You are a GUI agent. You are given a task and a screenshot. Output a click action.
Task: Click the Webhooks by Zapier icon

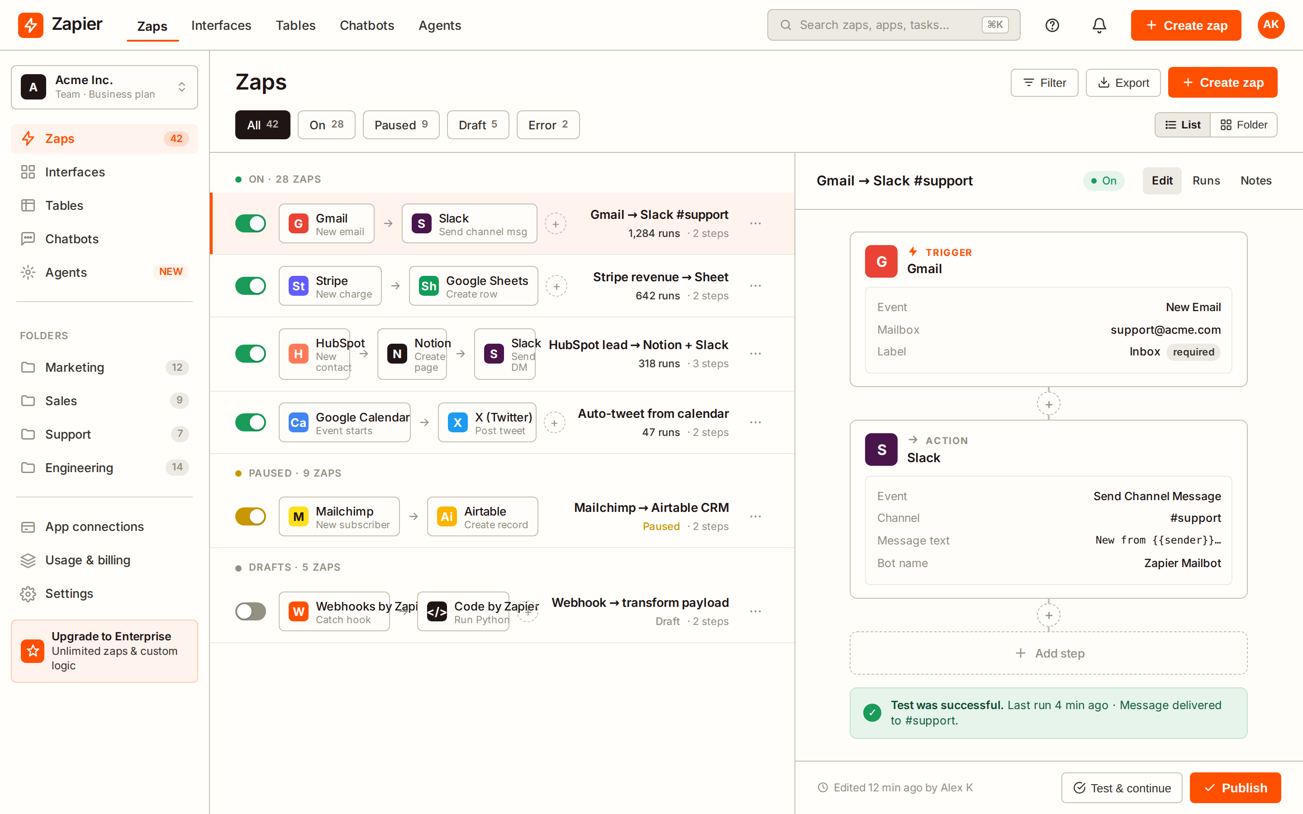pos(298,611)
